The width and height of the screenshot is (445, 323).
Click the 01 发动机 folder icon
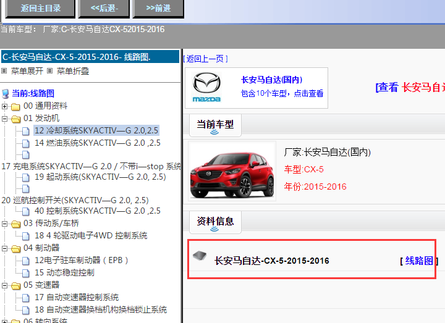coord(15,119)
